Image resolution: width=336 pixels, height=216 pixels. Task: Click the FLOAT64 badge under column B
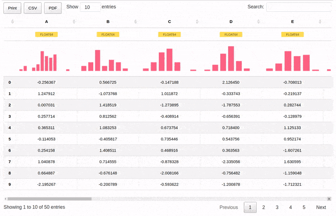point(108,34)
